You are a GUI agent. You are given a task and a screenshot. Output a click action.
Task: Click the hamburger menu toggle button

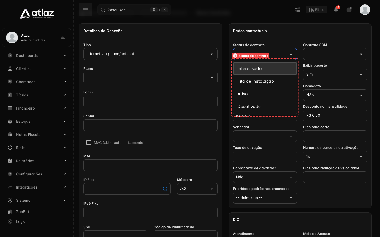85,10
